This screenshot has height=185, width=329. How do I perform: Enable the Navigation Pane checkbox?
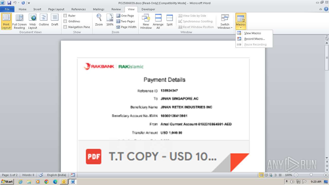65,27
